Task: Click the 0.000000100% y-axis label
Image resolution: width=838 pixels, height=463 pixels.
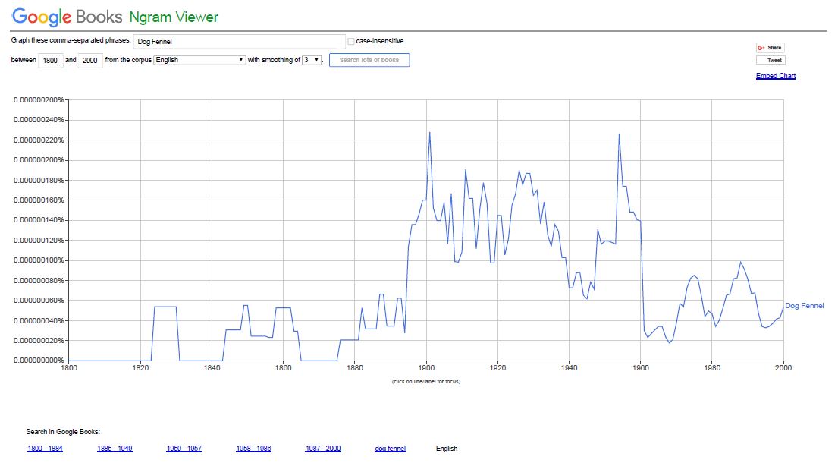Action: click(39, 260)
